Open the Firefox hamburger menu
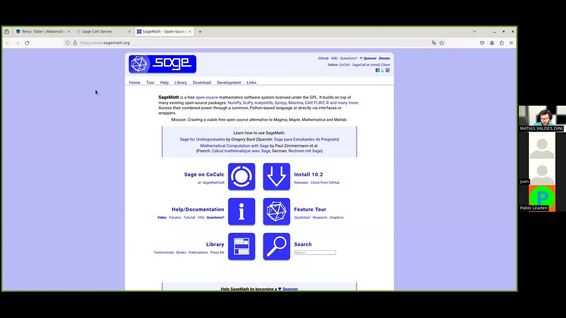Screen dimensions: 566x318 (511, 43)
